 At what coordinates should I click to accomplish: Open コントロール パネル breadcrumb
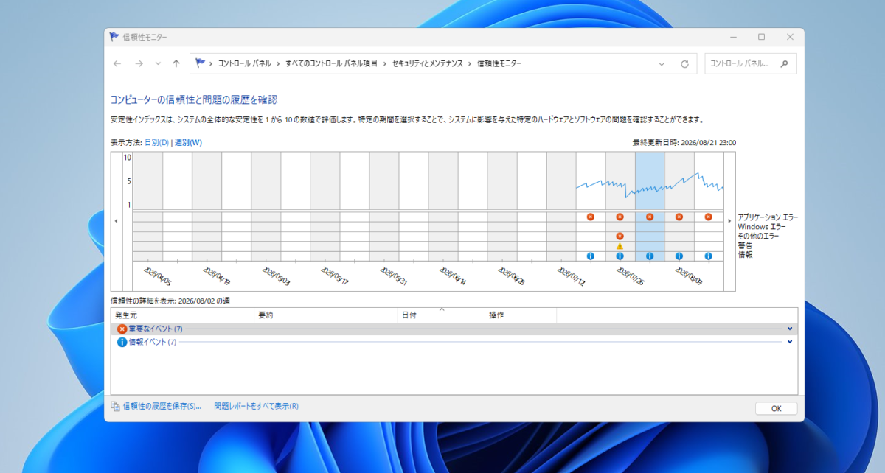[244, 64]
